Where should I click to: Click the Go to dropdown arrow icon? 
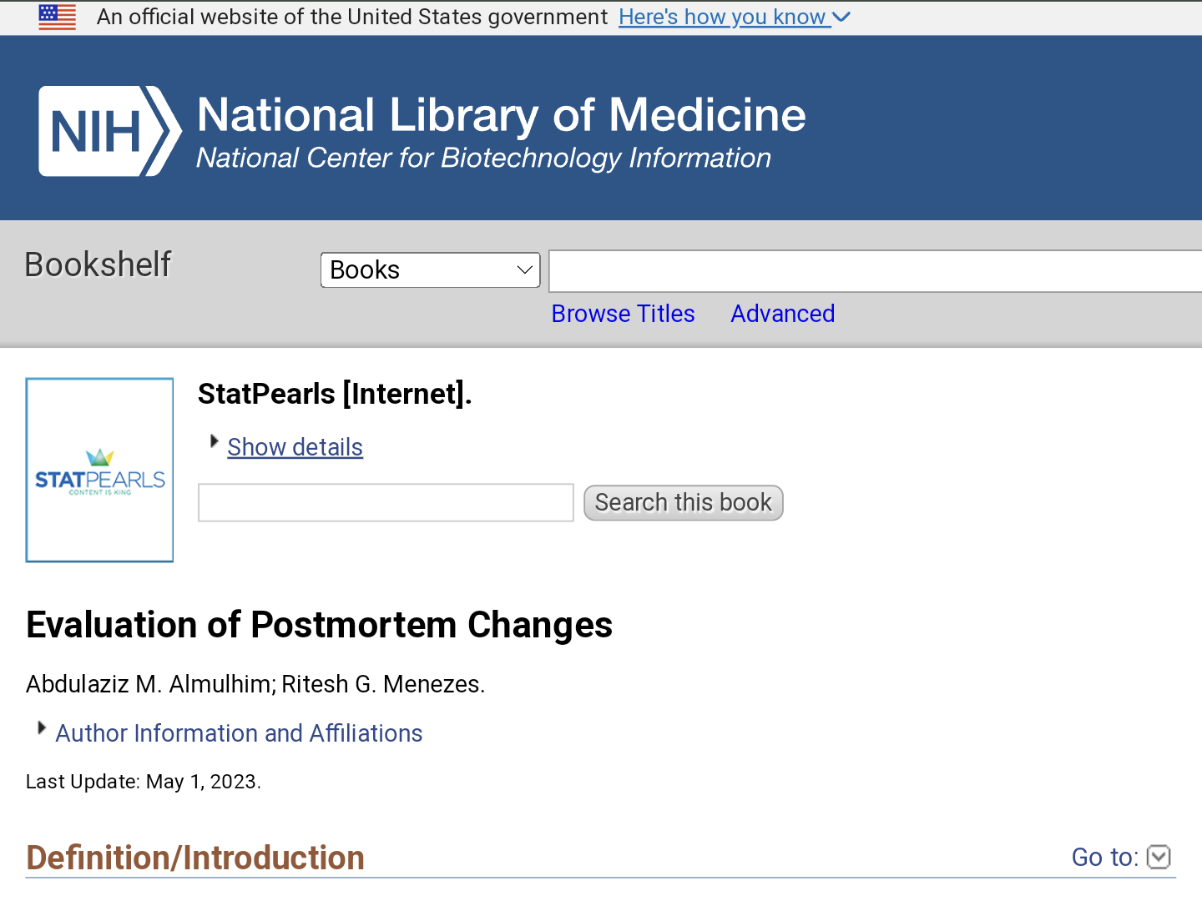(1159, 857)
